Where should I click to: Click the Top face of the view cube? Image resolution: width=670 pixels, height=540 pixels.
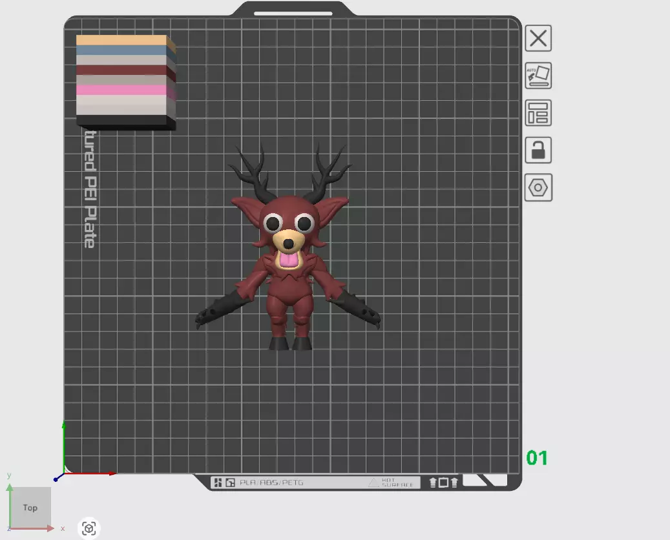point(30,508)
